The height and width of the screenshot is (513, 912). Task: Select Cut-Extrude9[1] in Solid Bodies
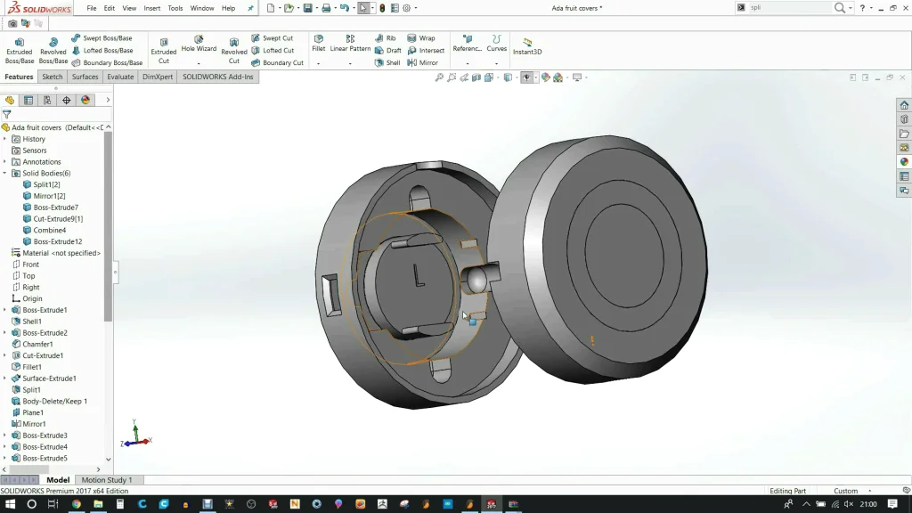(58, 219)
